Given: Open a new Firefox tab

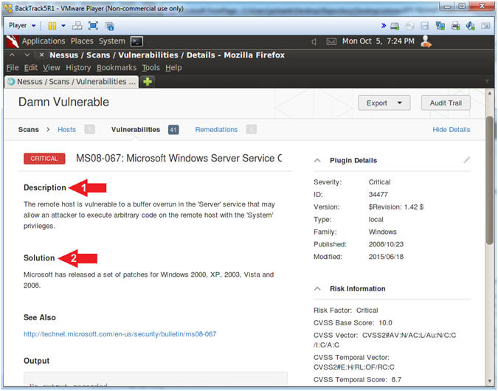Looking at the screenshot, I should pos(148,82).
